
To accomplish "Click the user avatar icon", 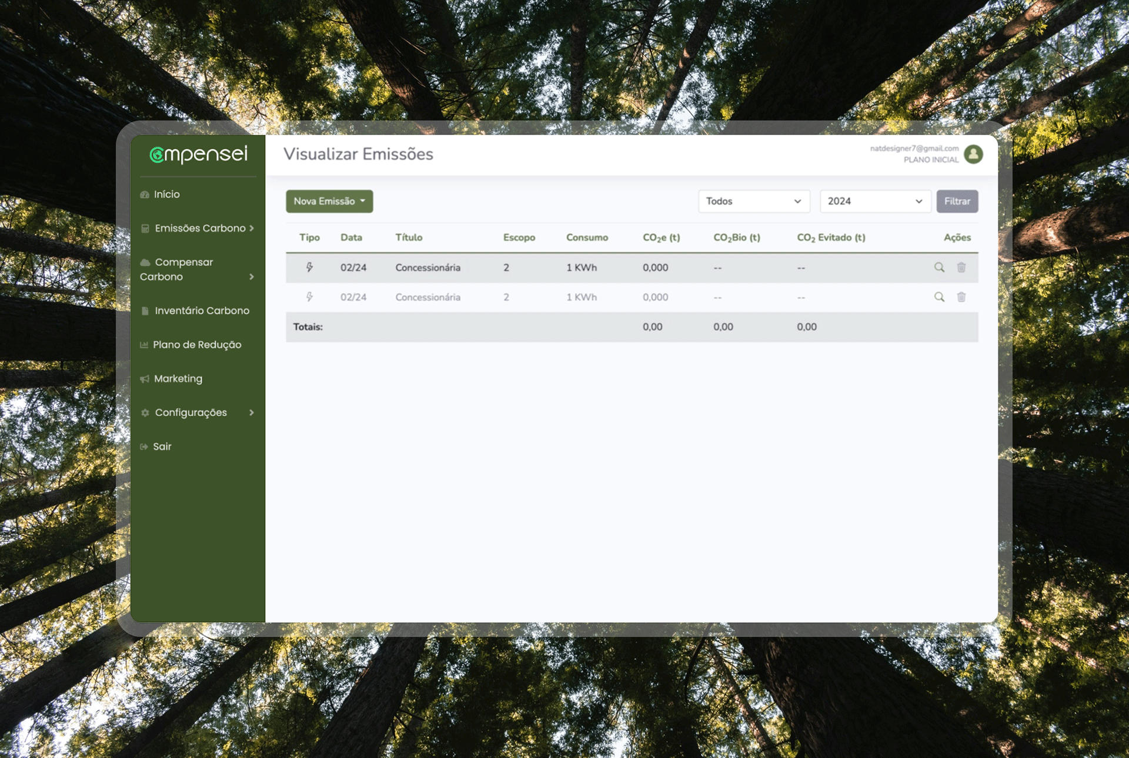I will pos(973,154).
